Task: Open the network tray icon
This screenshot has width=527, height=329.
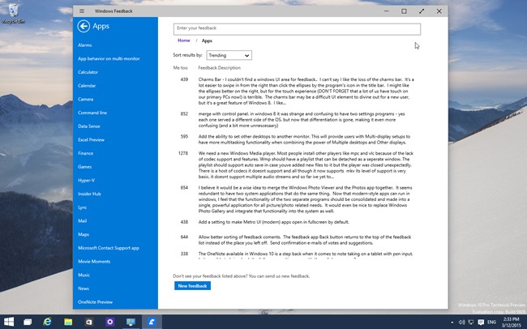Action: (x=471, y=323)
